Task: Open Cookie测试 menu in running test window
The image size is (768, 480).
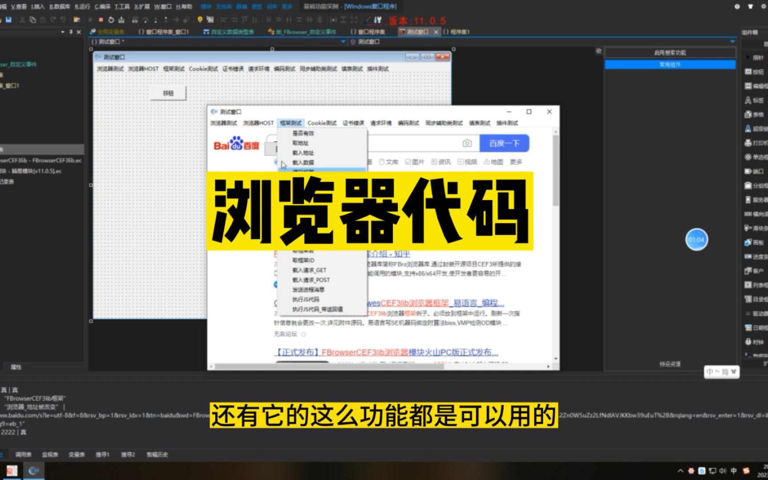Action: coord(322,123)
